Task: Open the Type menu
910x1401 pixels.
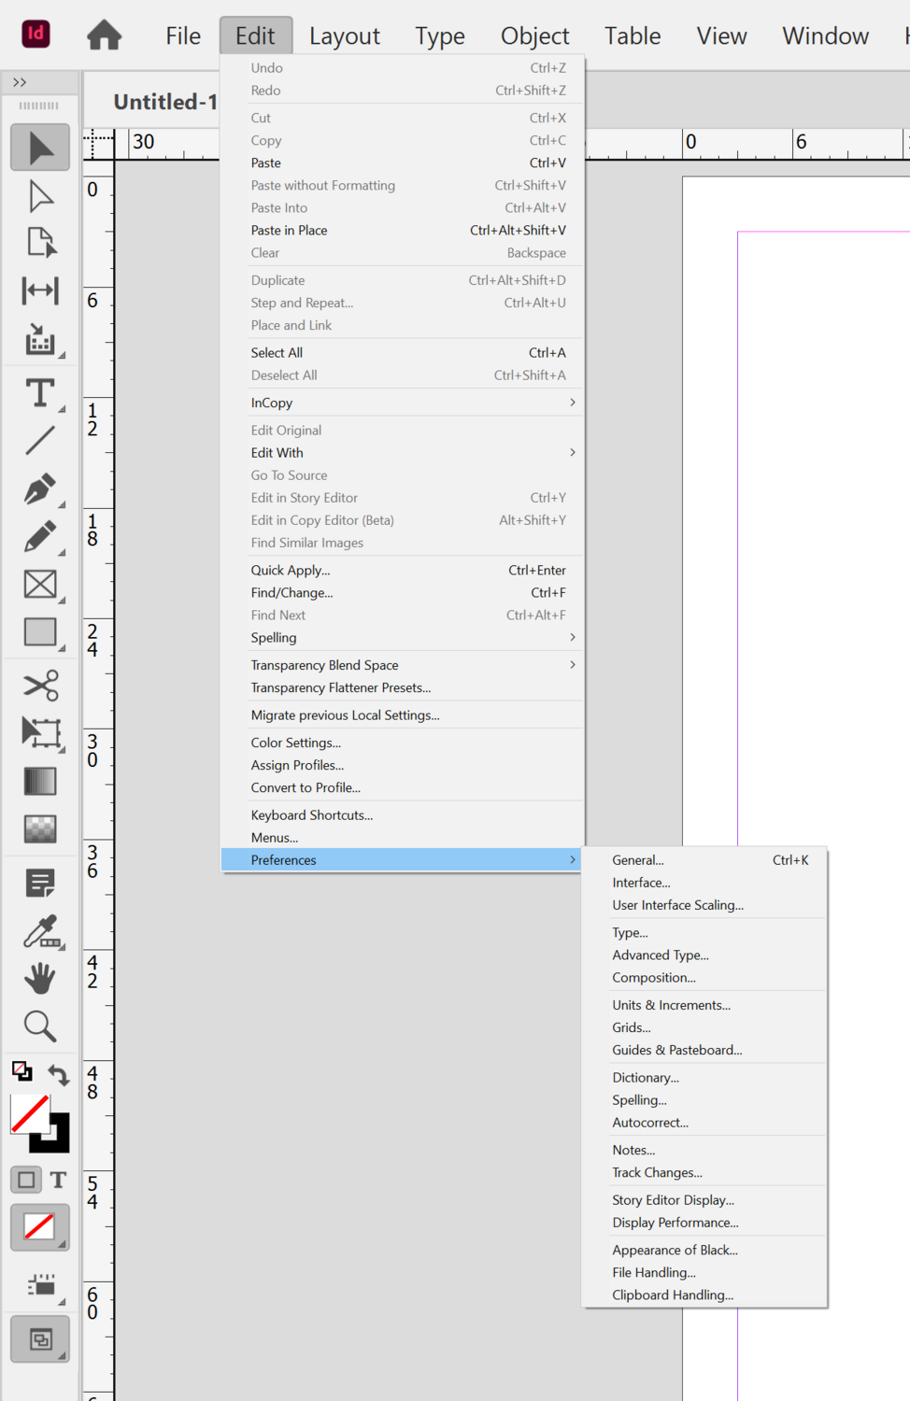Action: [440, 36]
